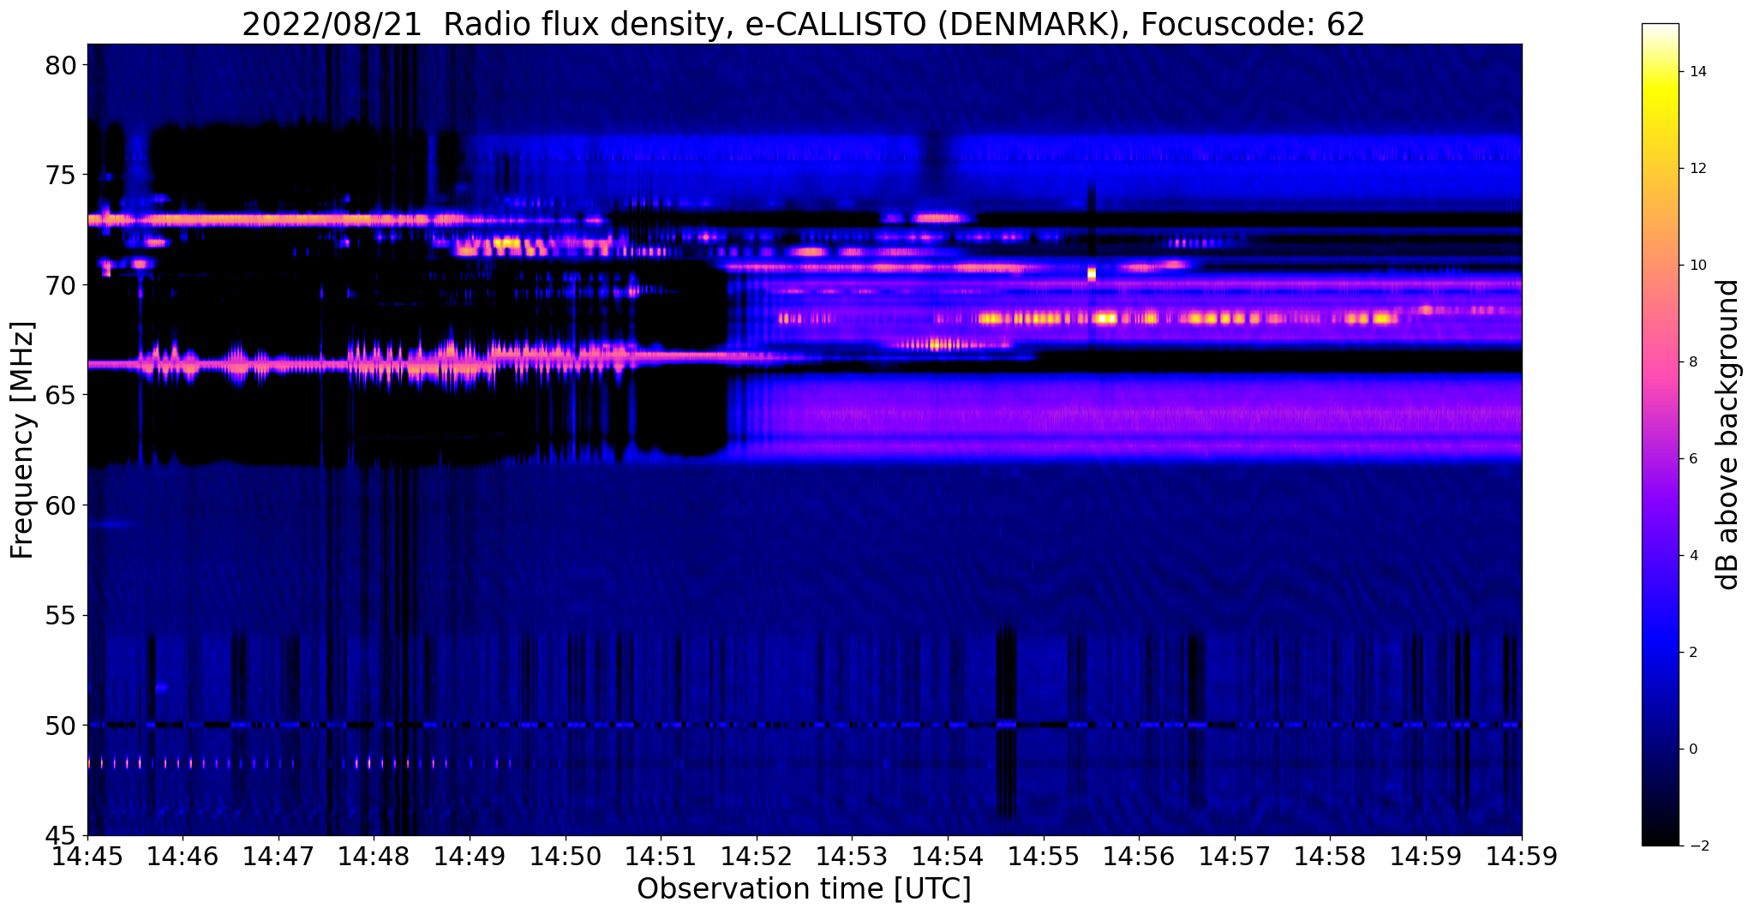
Task: Click colorbar tick label 10
Action: tap(1697, 266)
